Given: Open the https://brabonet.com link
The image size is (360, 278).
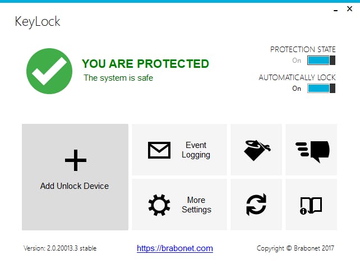Looking at the screenshot, I should click(x=174, y=248).
